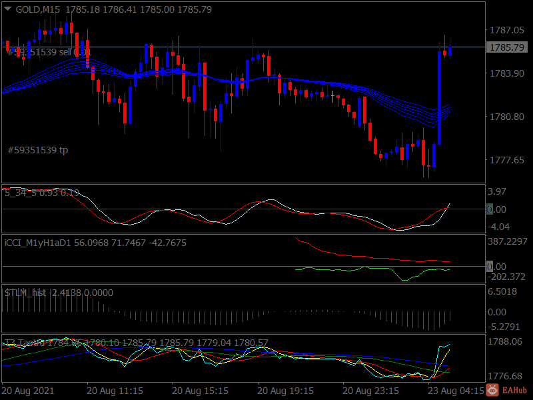Click the 20 Aug 23:15 time label

(370, 391)
